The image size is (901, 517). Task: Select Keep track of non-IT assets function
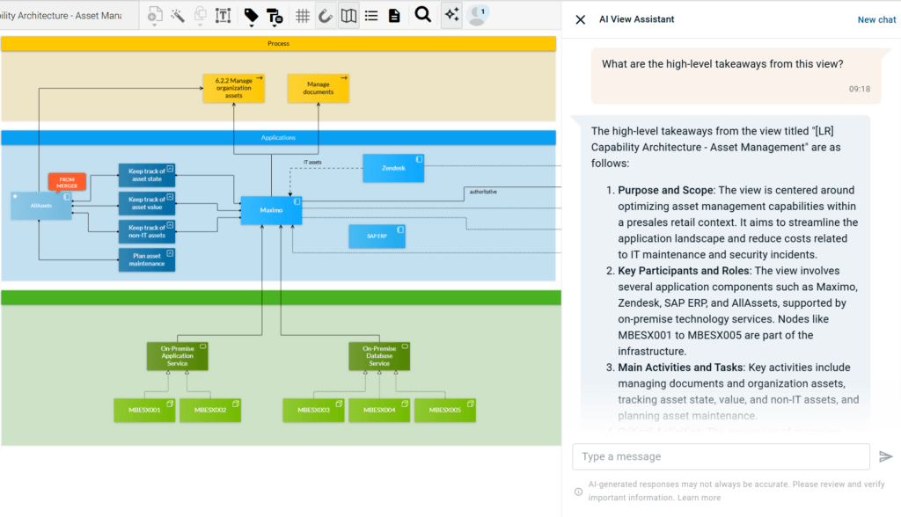[147, 231]
